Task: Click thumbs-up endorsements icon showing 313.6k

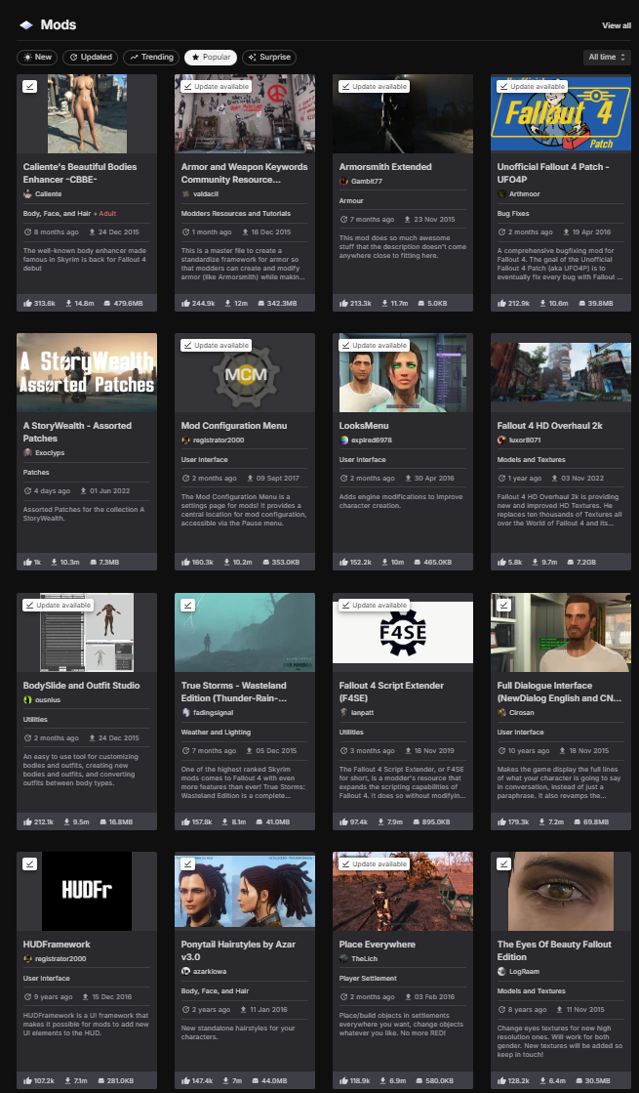Action: pyautogui.click(x=27, y=303)
